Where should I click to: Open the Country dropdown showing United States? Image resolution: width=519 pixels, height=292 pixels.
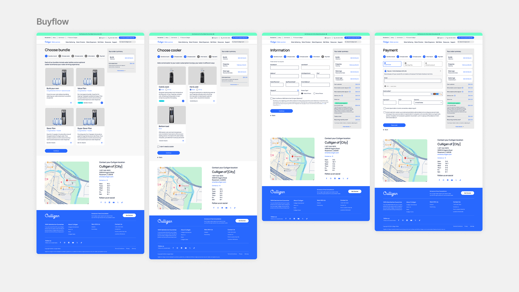coord(428,103)
